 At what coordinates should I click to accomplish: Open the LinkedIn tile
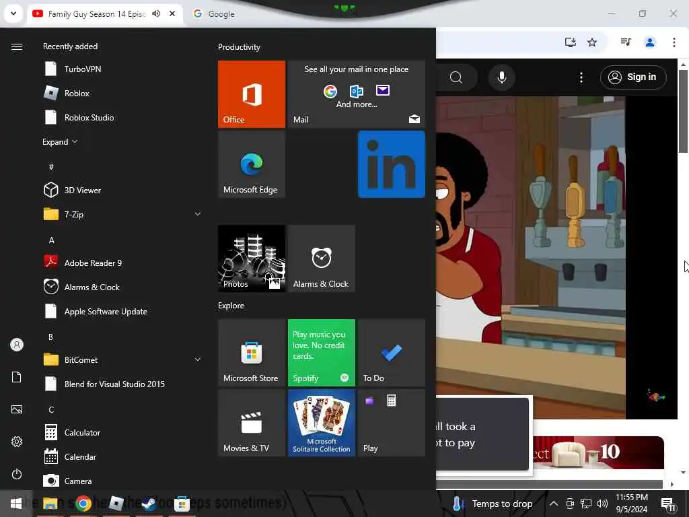[392, 164]
